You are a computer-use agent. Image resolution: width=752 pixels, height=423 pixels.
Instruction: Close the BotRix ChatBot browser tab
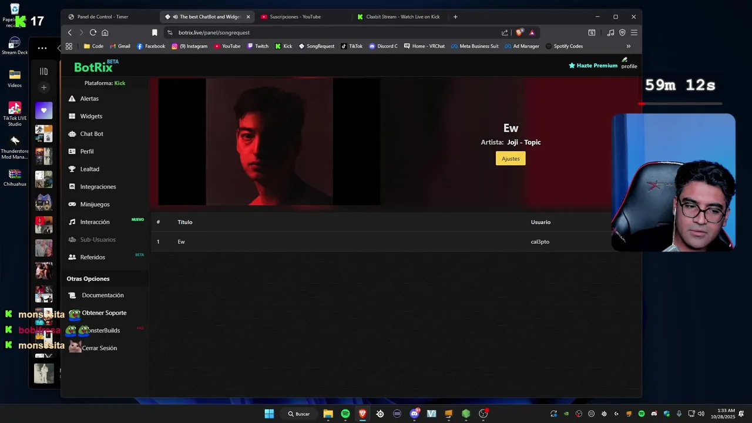tap(248, 17)
